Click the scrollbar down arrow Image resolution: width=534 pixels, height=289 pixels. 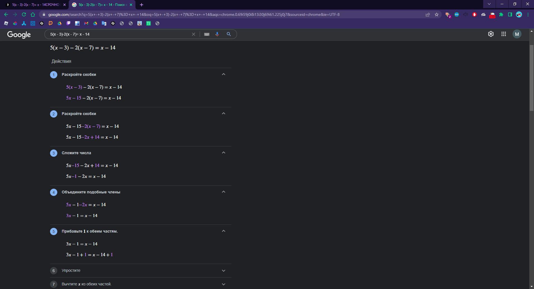click(x=531, y=286)
